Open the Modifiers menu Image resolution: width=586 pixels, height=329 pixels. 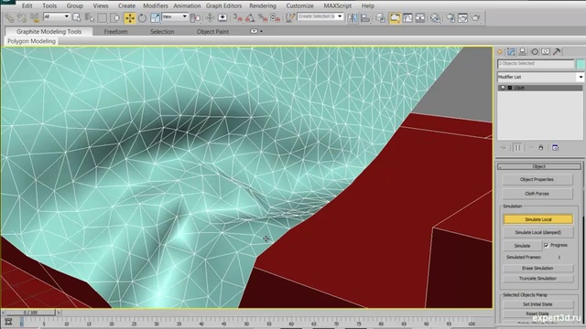click(x=156, y=5)
